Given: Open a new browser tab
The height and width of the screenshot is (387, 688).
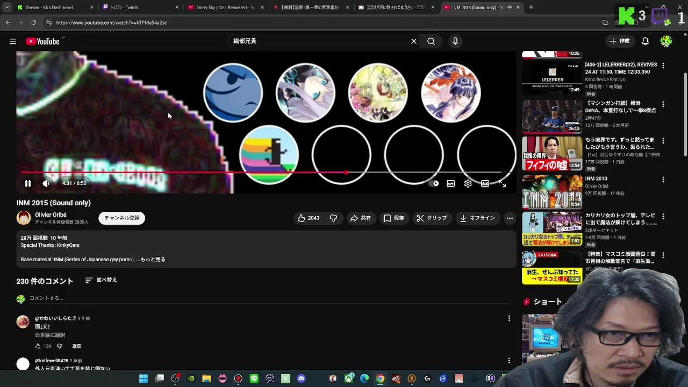Looking at the screenshot, I should click(x=531, y=8).
